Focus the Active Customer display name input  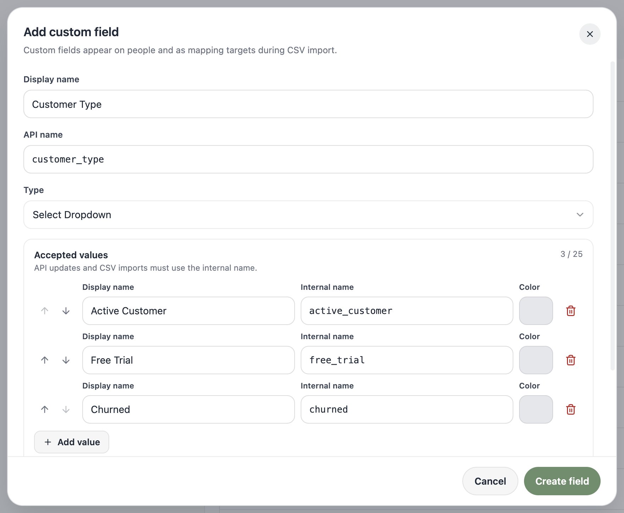[x=188, y=311]
